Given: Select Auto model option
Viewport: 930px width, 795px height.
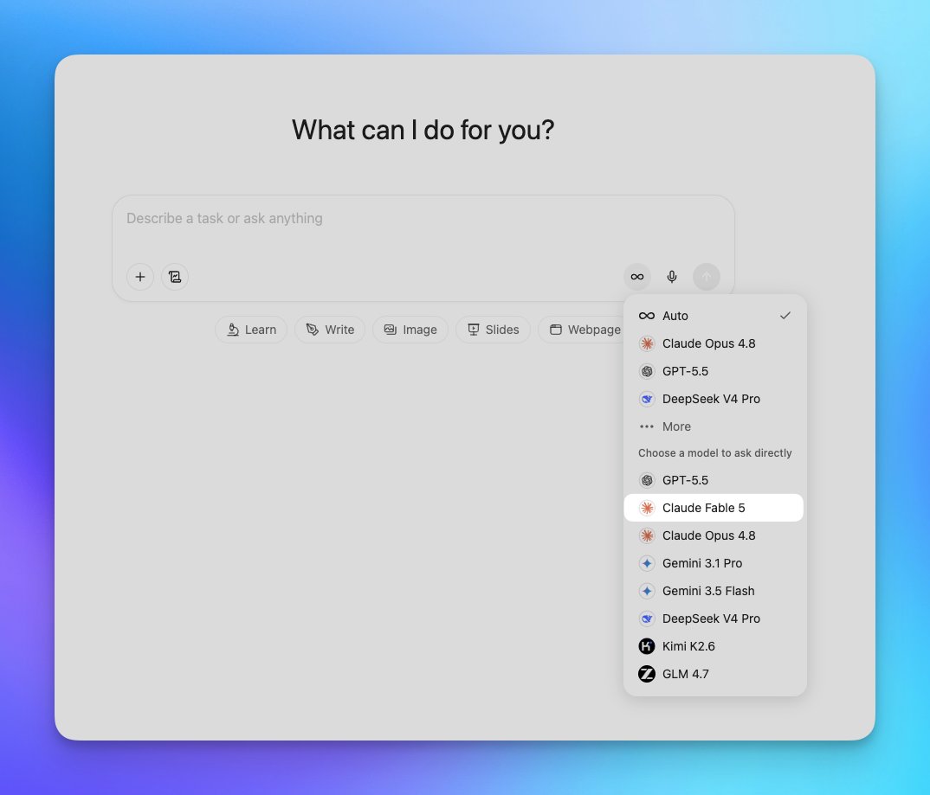Looking at the screenshot, I should [x=714, y=316].
